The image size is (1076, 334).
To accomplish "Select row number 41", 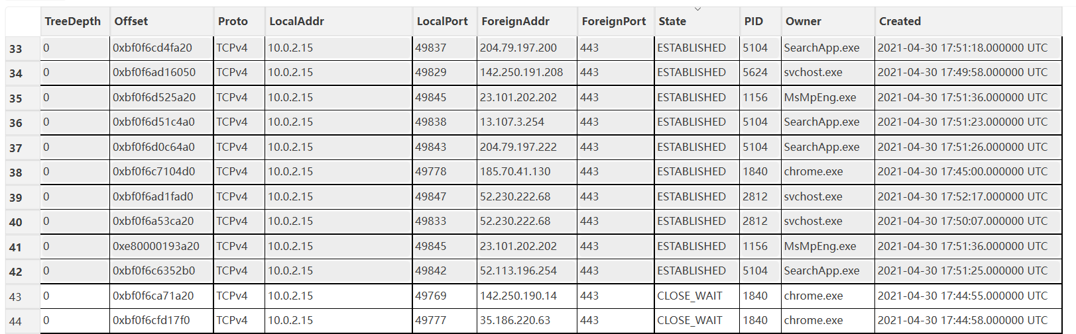I will point(16,247).
